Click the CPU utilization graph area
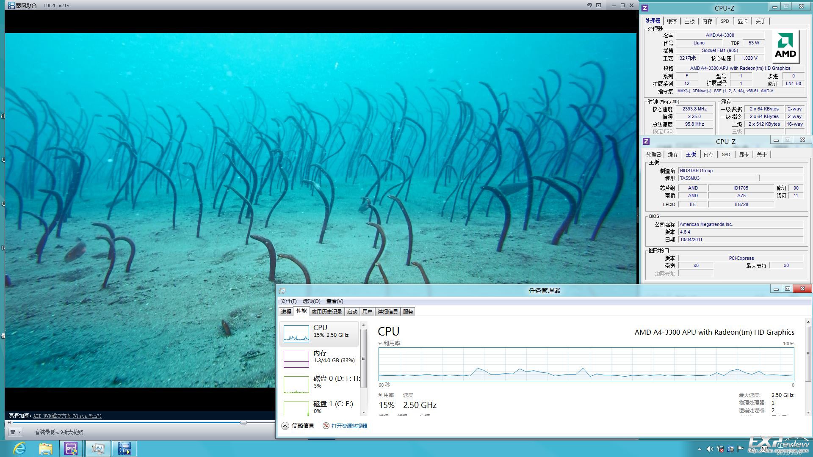The height and width of the screenshot is (457, 813). [586, 364]
